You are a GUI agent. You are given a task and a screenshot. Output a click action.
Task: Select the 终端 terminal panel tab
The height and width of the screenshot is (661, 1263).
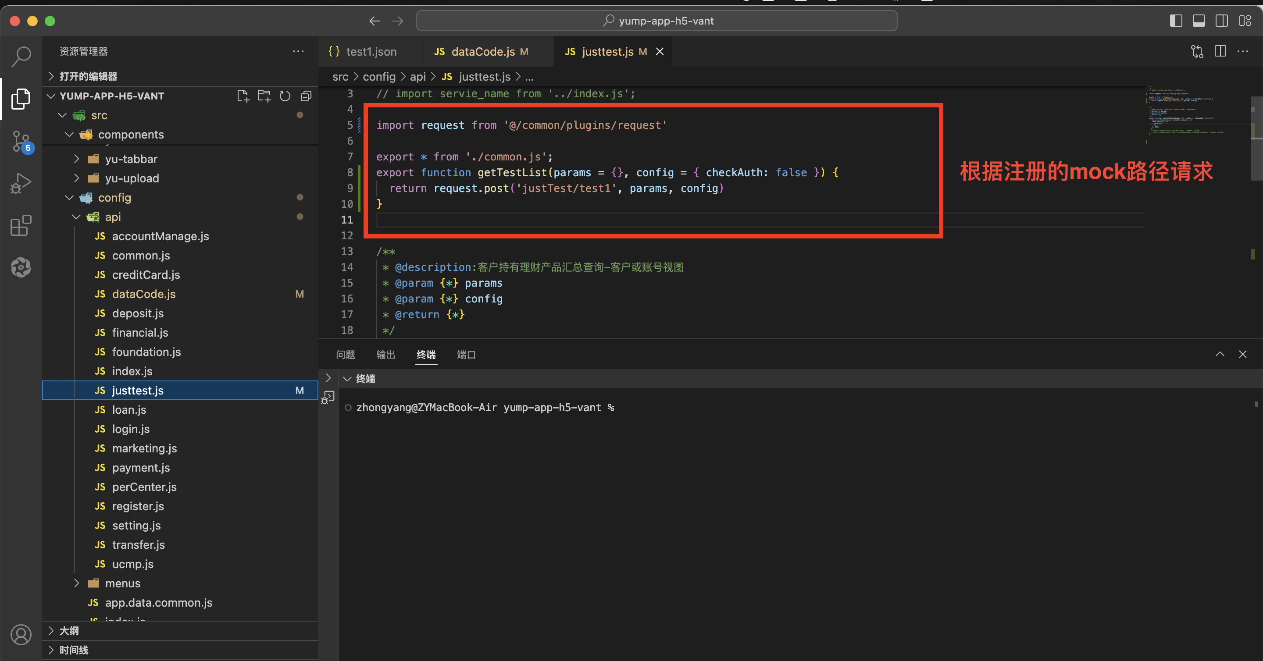(x=426, y=355)
